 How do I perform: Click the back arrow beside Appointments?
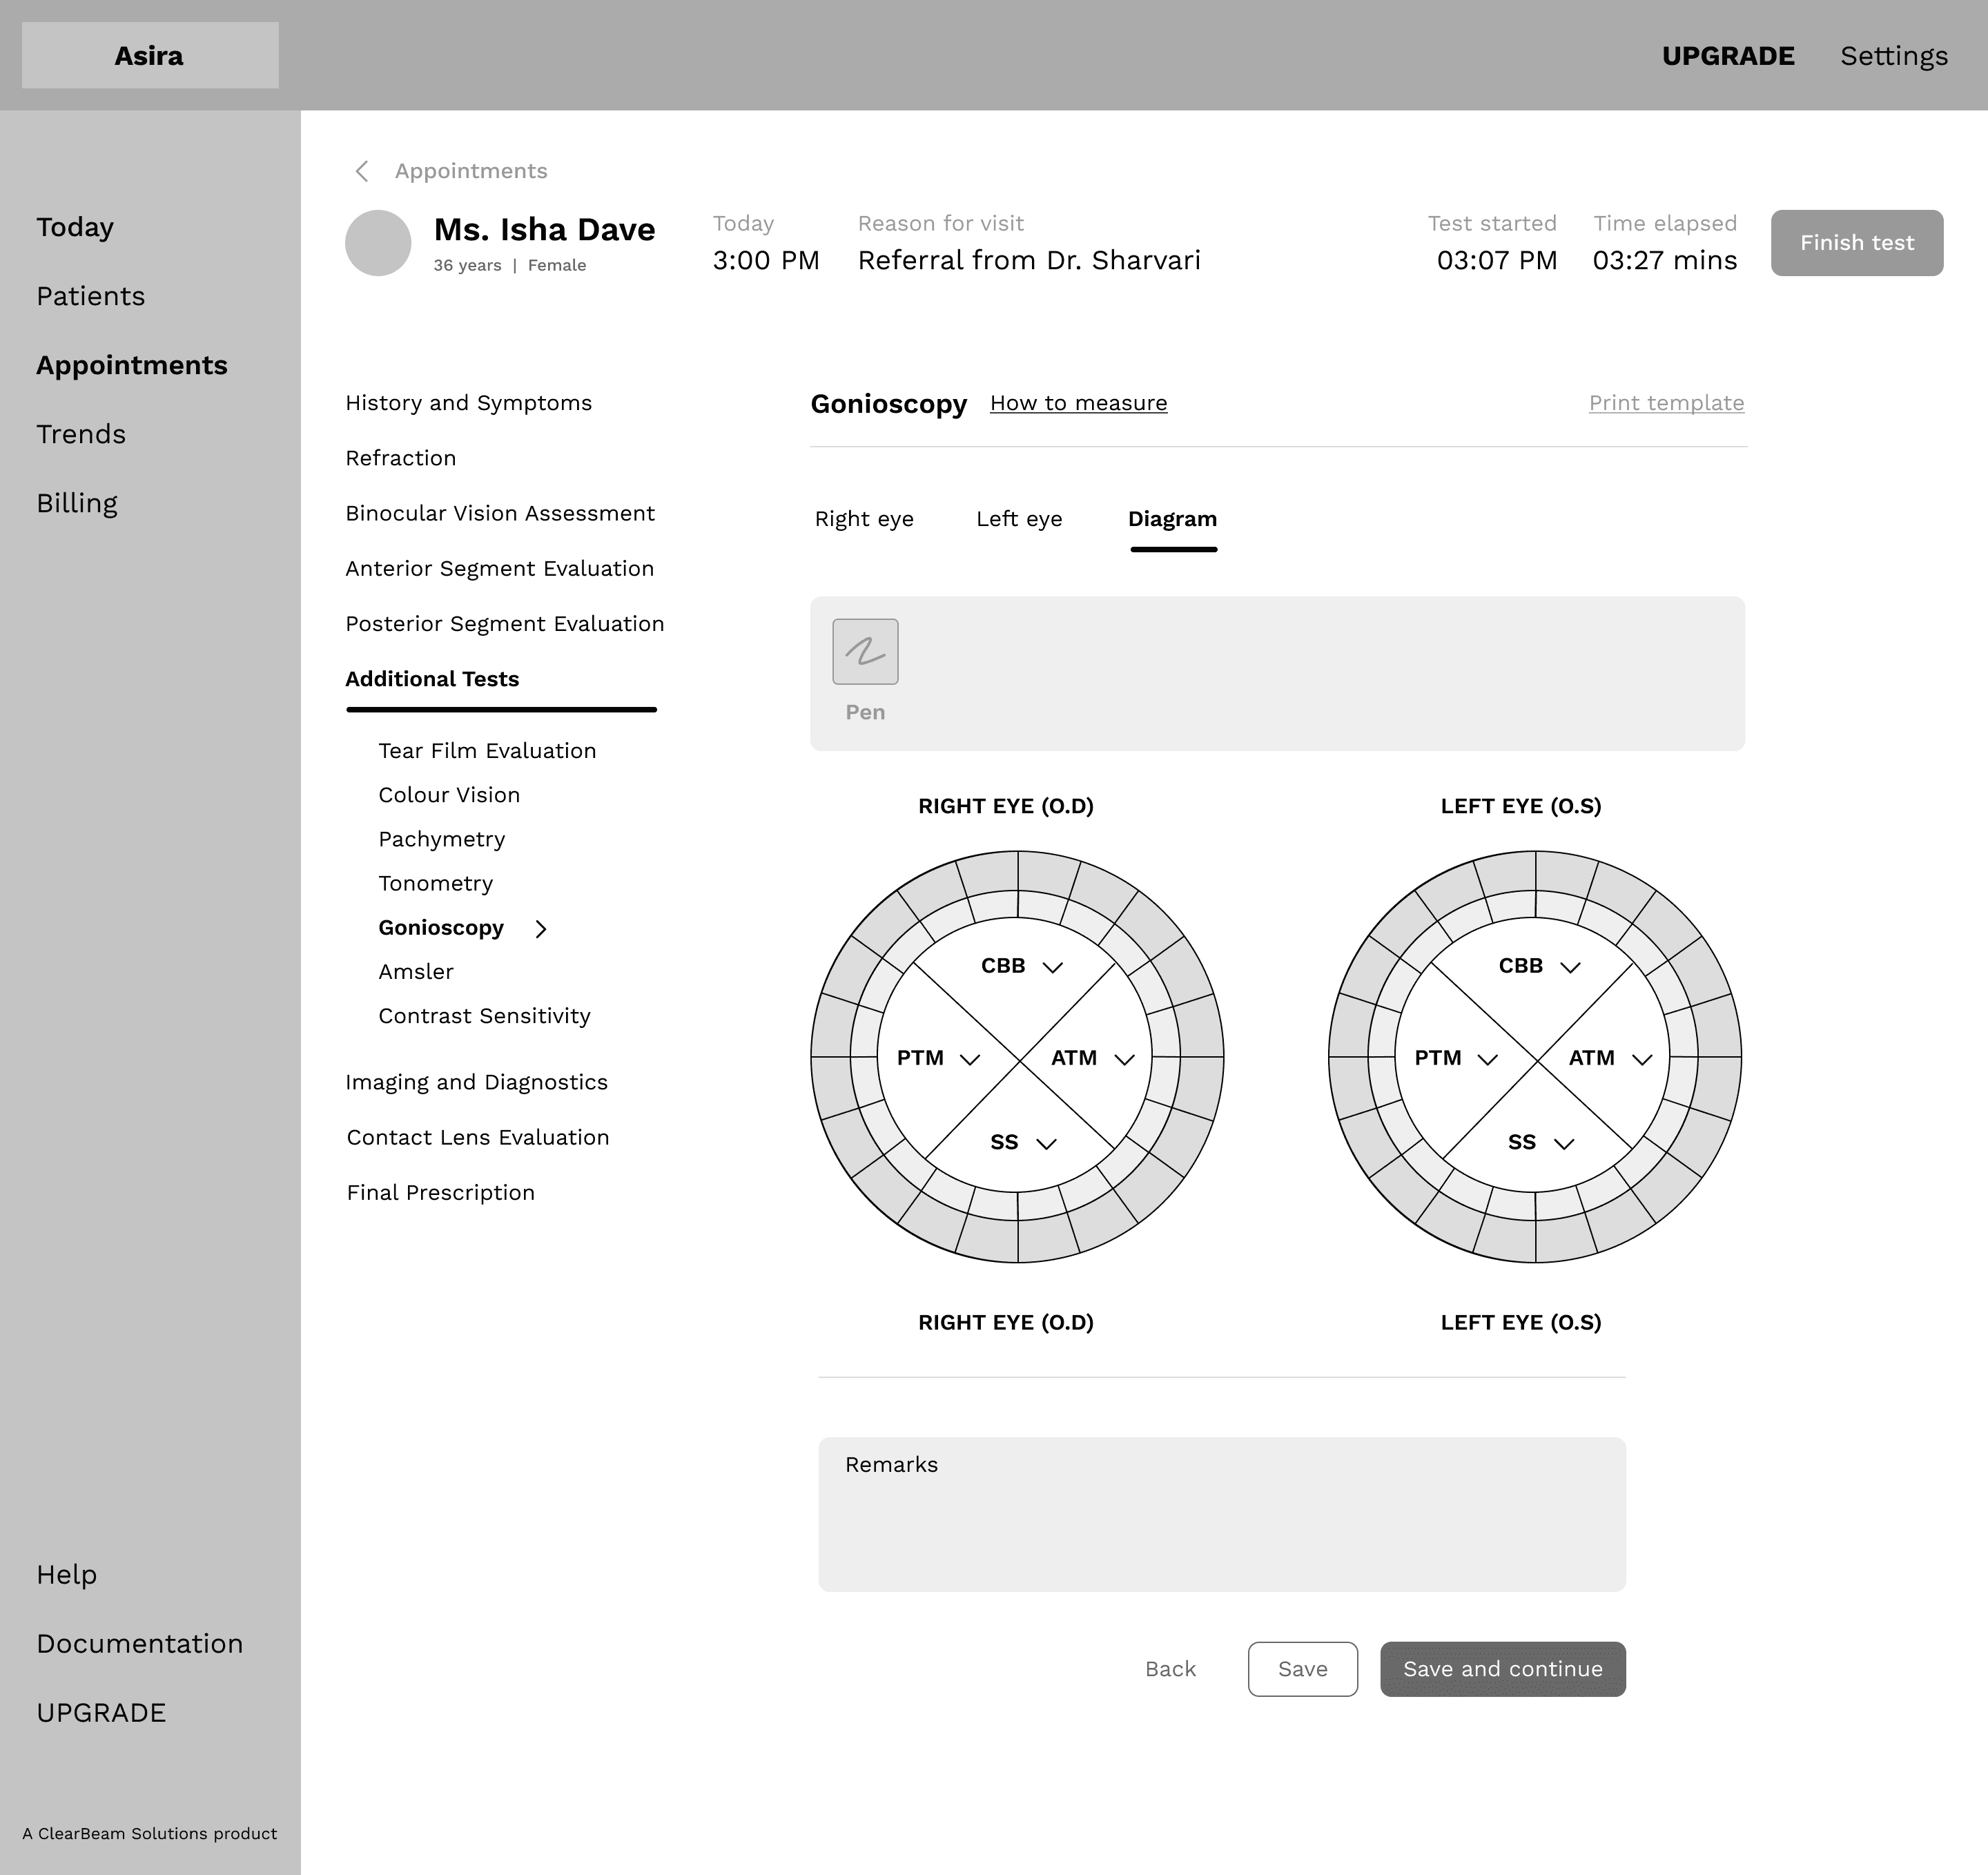362,172
